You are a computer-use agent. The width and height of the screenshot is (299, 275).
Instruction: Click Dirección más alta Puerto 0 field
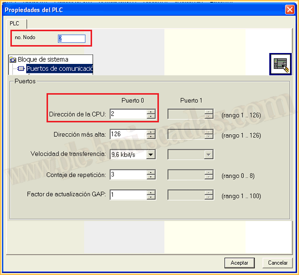coord(128,135)
